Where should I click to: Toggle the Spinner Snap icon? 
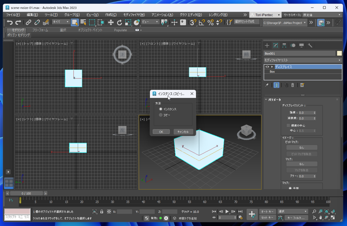[x=219, y=23]
